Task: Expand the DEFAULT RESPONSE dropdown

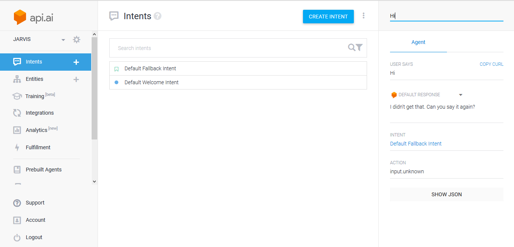Action: point(460,95)
